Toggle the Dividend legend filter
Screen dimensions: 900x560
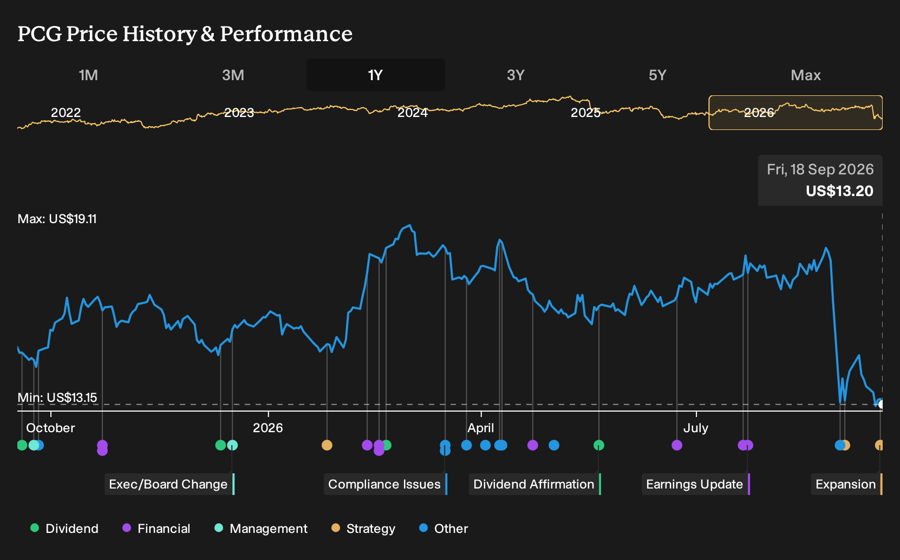click(64, 529)
